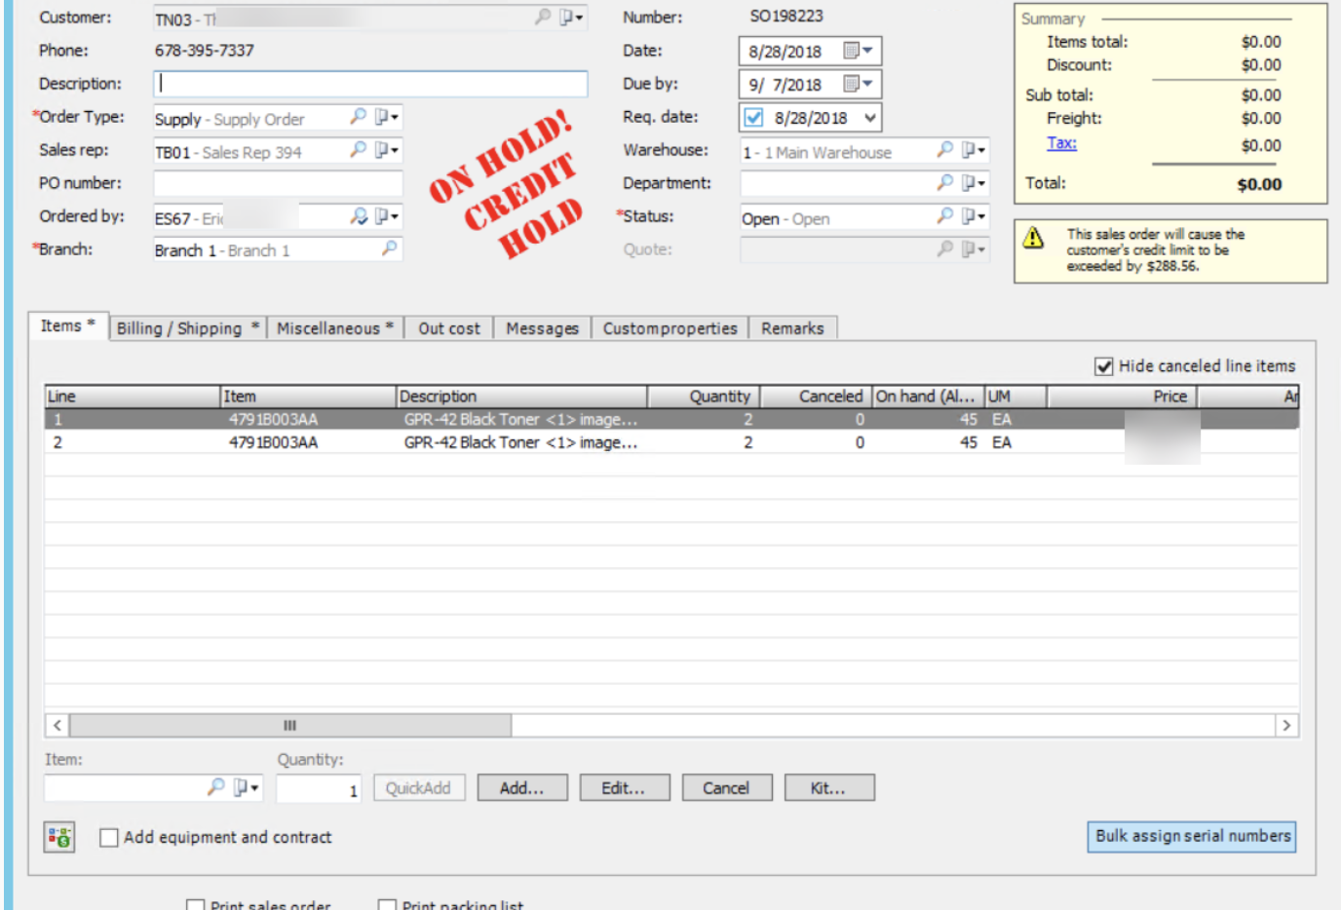The image size is (1341, 910).
Task: Click Quote flag menu icon
Action: [x=974, y=249]
